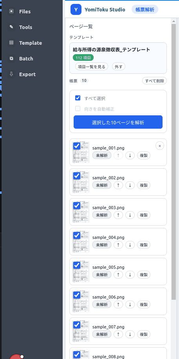Move sample_006.png down with arrow
The width and height of the screenshot is (179, 359).
[130, 304]
